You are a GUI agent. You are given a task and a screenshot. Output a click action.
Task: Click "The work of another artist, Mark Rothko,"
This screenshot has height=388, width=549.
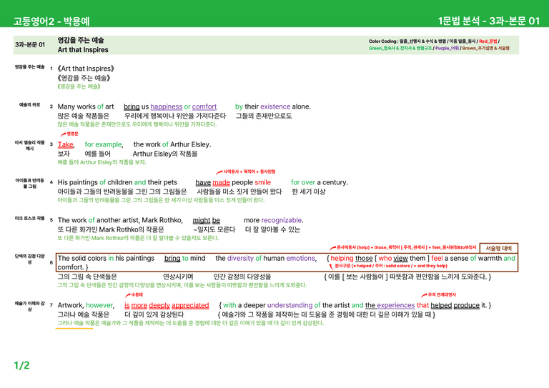point(120,220)
